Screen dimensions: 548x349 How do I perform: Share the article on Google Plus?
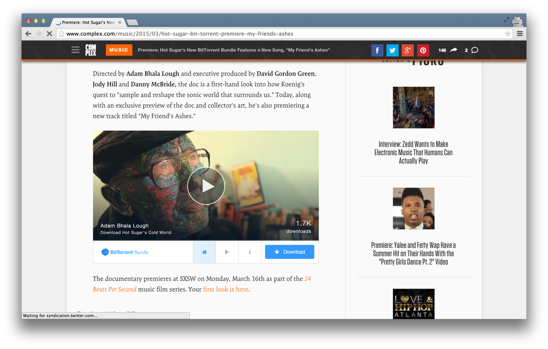[407, 50]
